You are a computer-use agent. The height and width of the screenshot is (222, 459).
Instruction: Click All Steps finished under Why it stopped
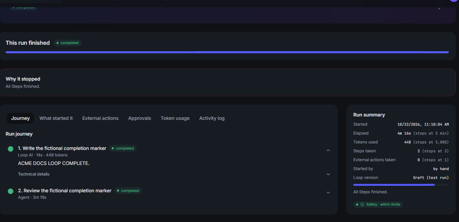pos(23,86)
